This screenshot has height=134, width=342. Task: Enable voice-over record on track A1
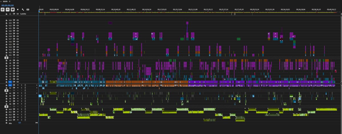25,85
